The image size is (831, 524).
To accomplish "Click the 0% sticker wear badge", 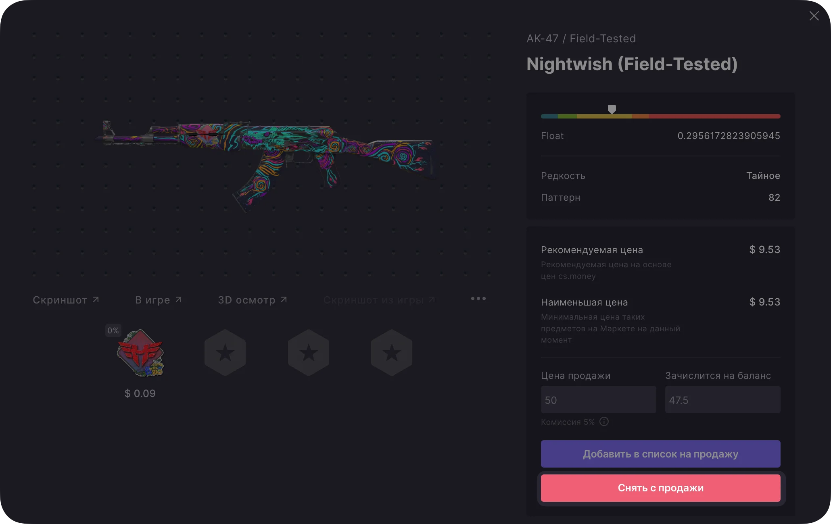I will click(x=113, y=331).
